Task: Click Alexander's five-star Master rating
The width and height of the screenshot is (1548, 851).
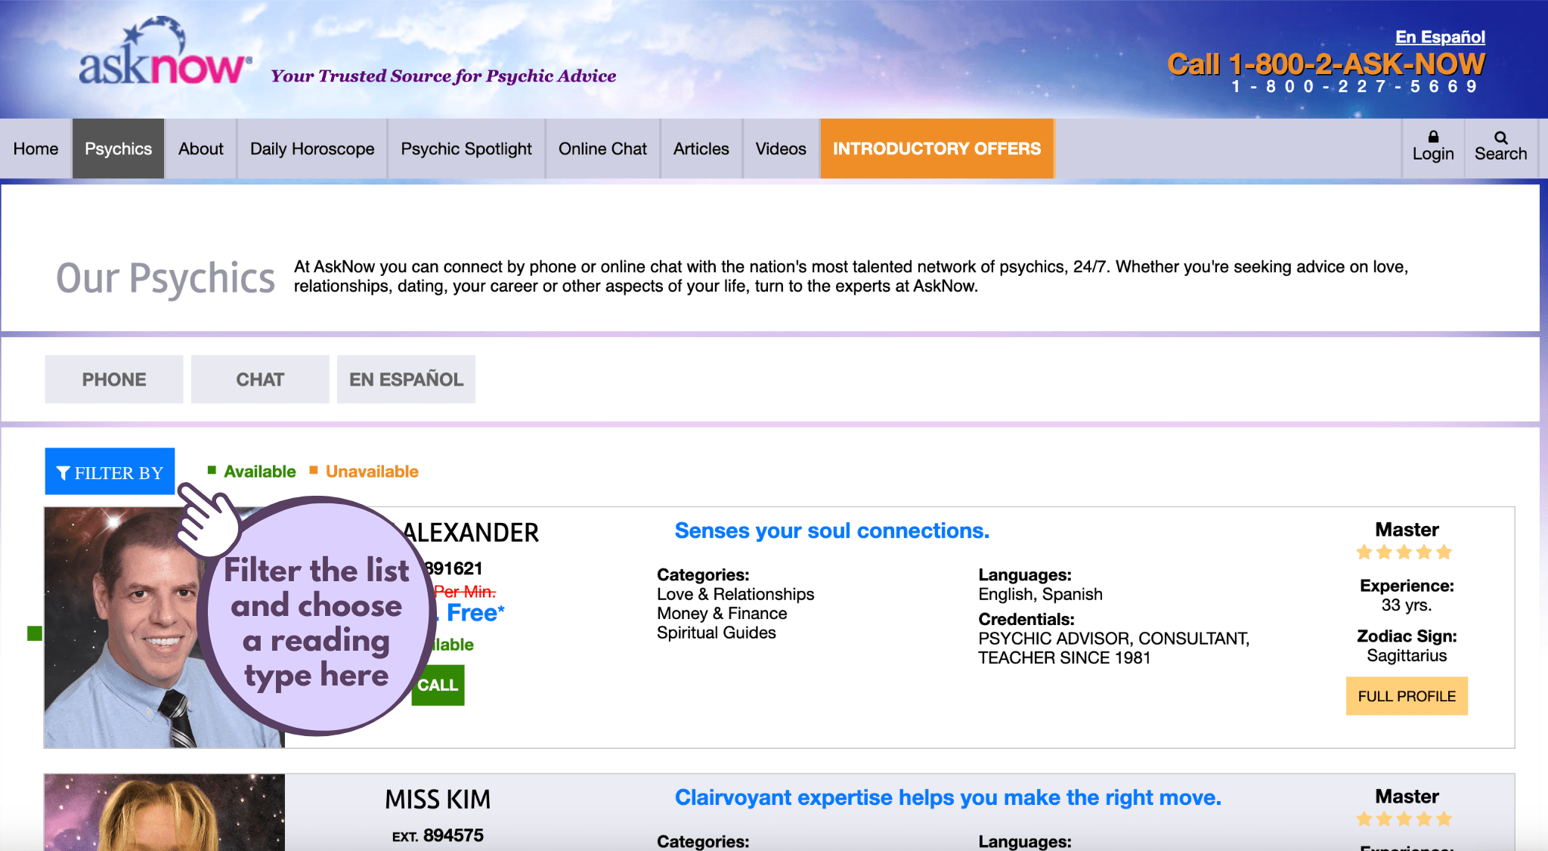Action: point(1404,552)
